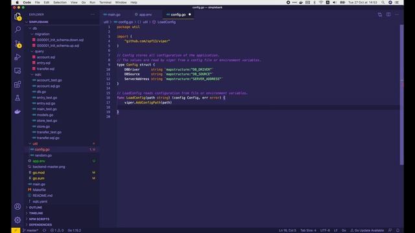Open the Run menu
This screenshot has width=415, height=233.
(92, 3)
